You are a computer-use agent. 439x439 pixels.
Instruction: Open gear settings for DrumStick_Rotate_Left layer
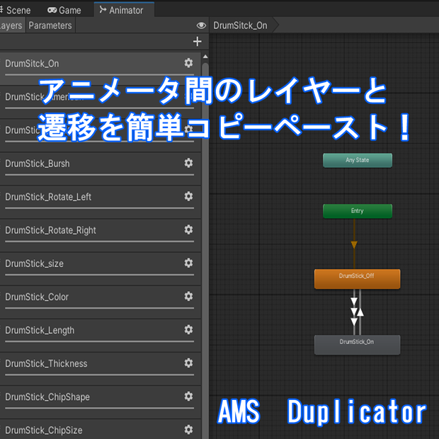click(188, 196)
